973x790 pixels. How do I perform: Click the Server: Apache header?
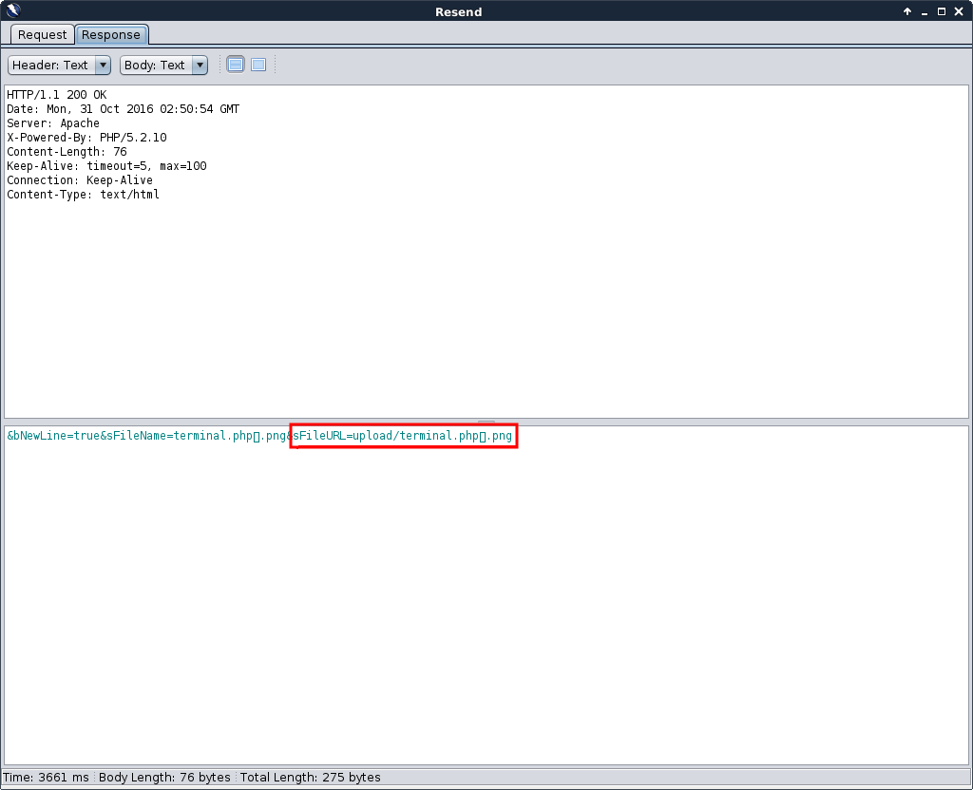coord(53,123)
